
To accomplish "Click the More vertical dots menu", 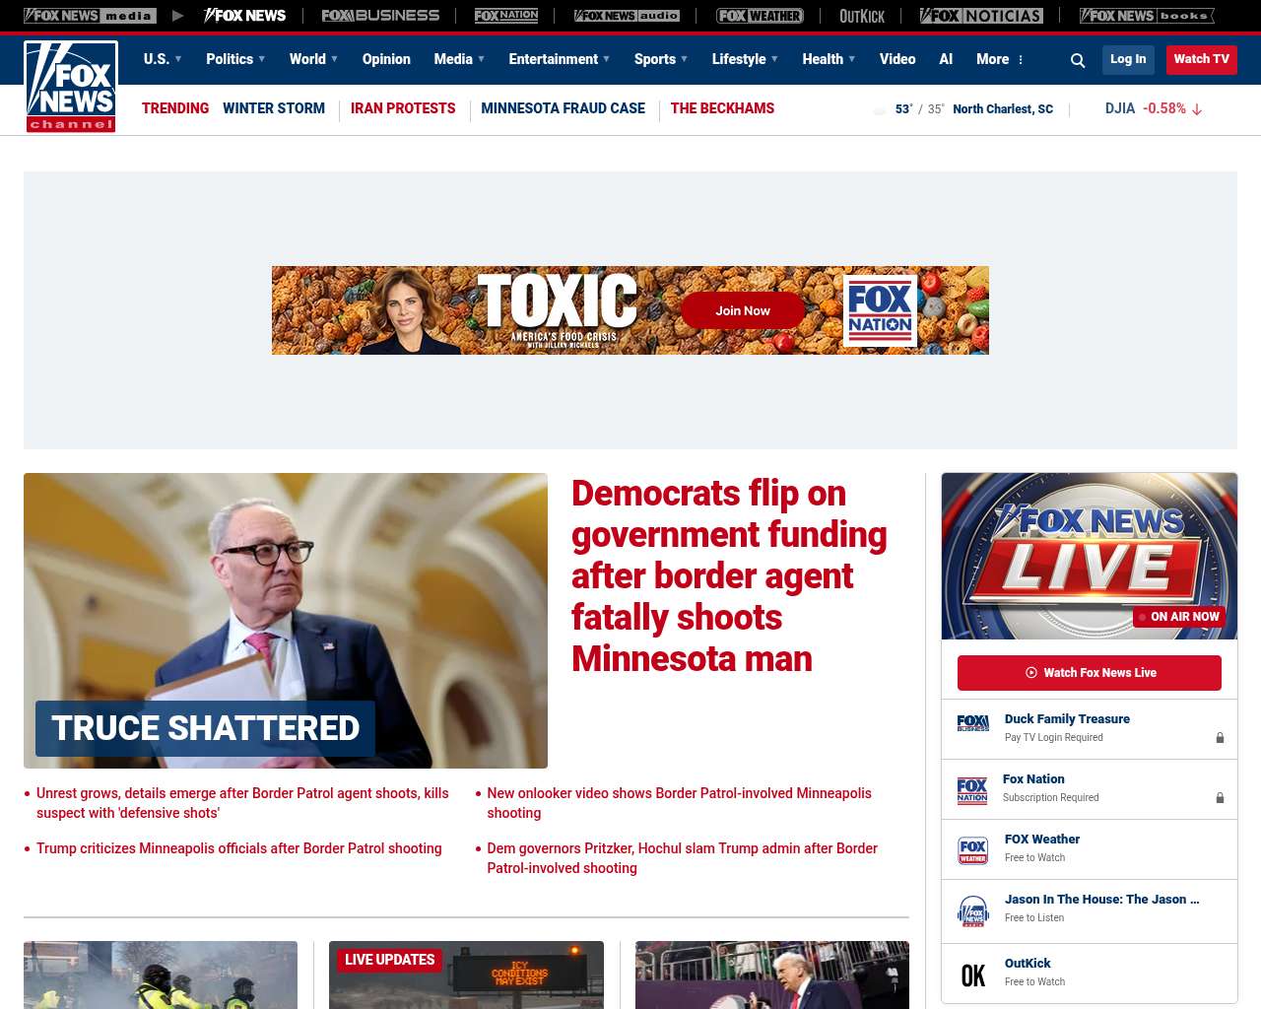I will 1021,60.
